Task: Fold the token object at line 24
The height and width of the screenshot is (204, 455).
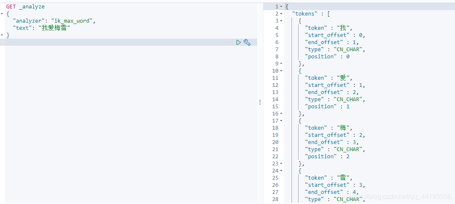Action: tap(281, 170)
